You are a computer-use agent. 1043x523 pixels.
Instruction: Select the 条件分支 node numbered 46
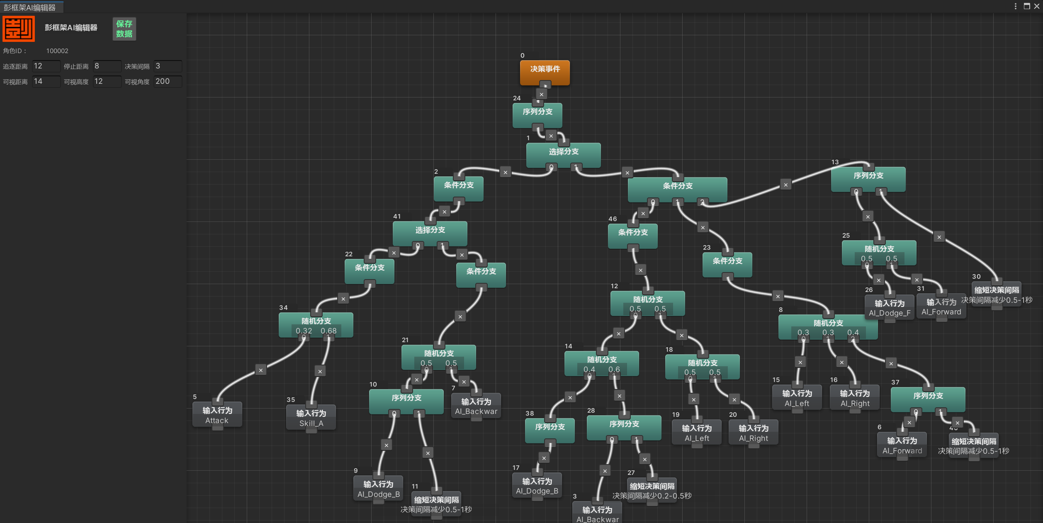633,236
